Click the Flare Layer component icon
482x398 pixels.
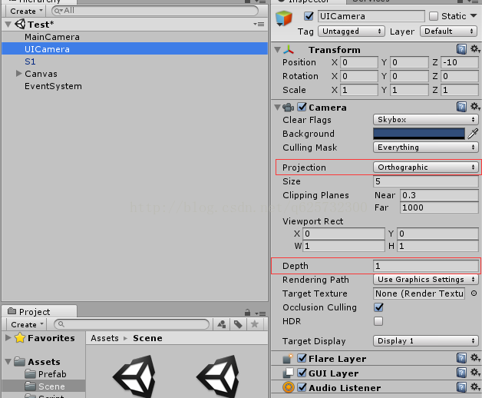pyautogui.click(x=288, y=359)
